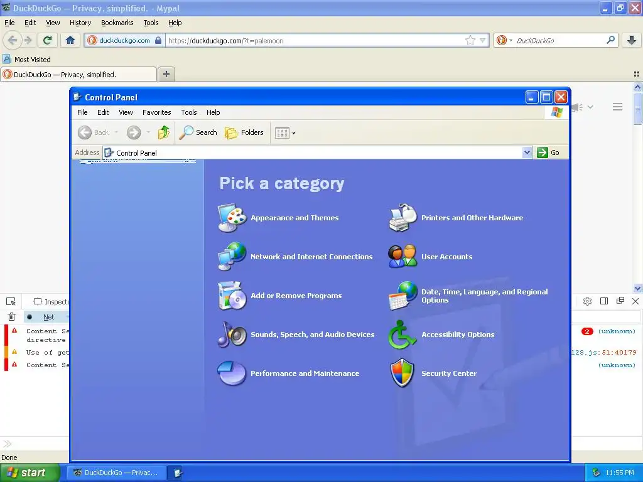Open the search engine selector dropdown
Viewport: 643px width, 482px height.
(x=505, y=40)
